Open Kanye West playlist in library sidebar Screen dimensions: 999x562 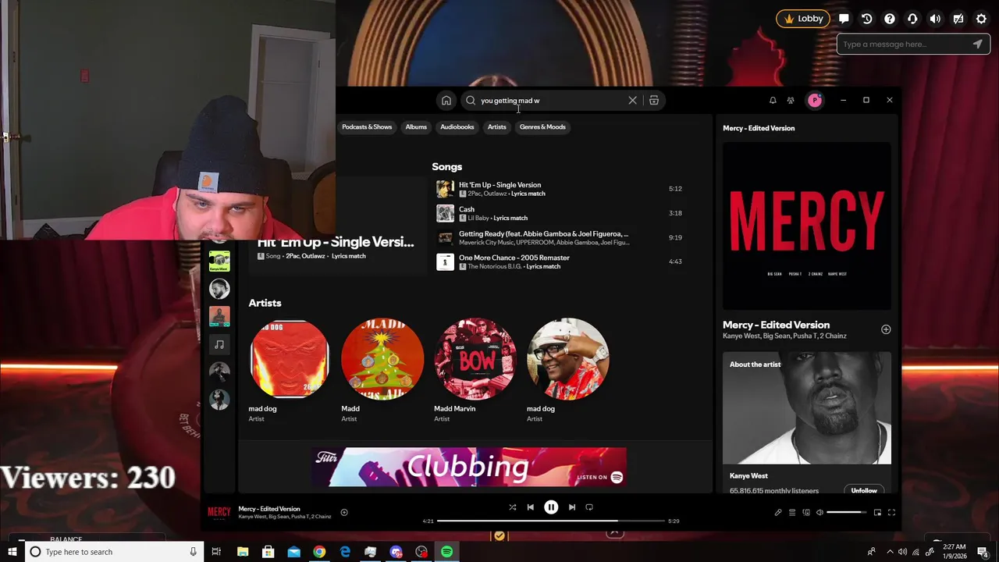tap(219, 261)
